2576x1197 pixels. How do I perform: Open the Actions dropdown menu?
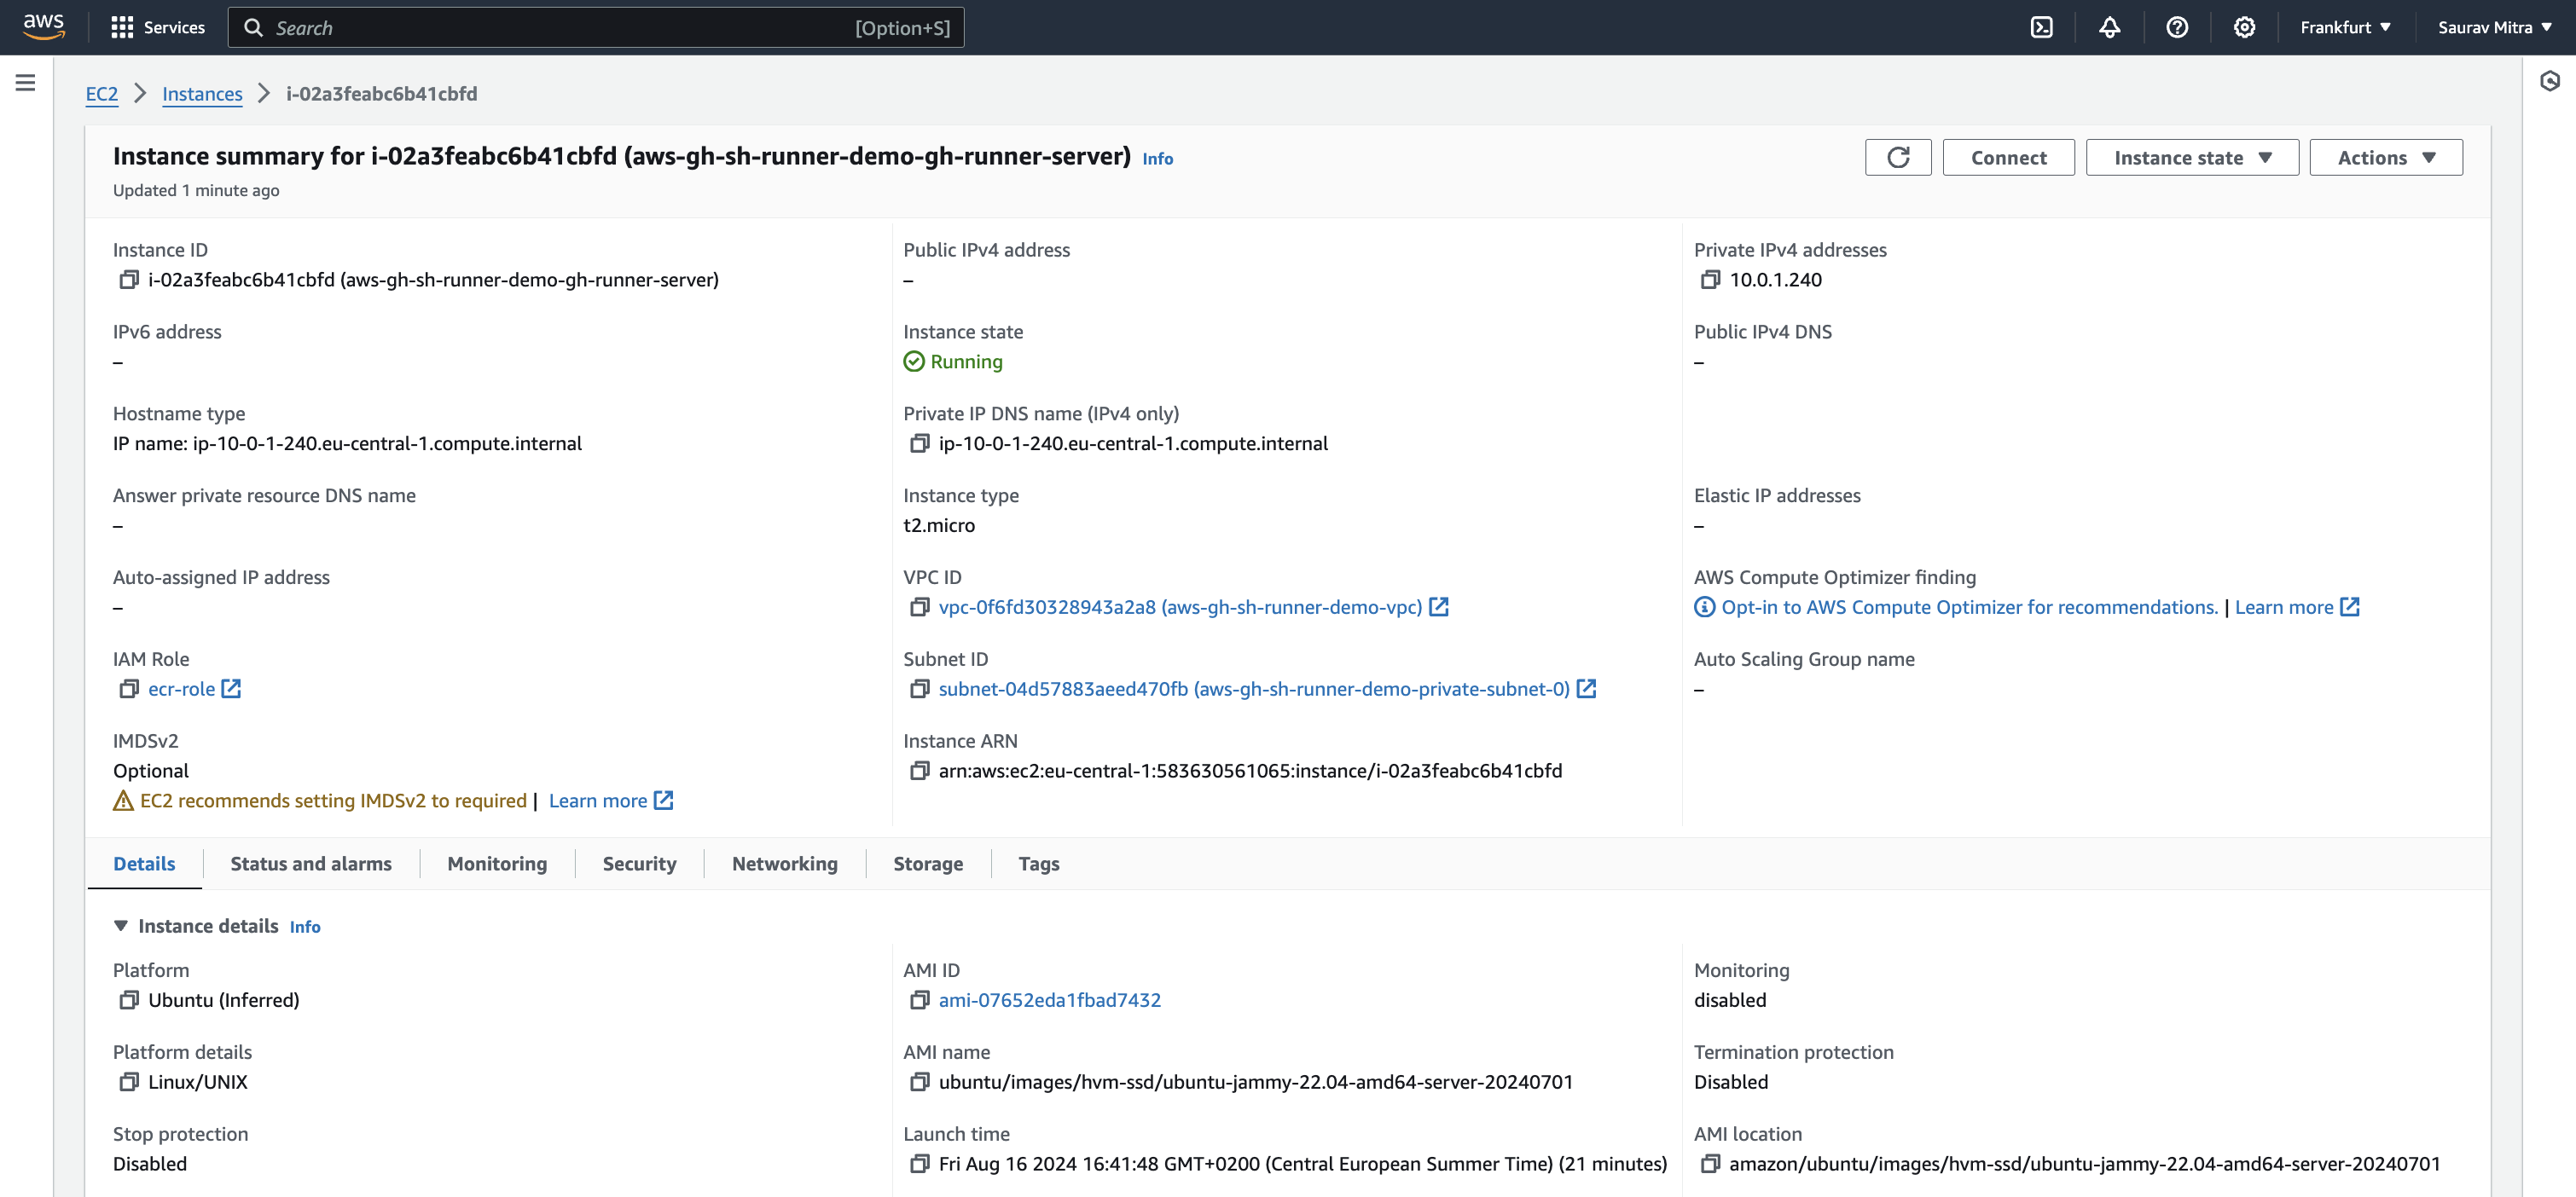[x=2385, y=157]
